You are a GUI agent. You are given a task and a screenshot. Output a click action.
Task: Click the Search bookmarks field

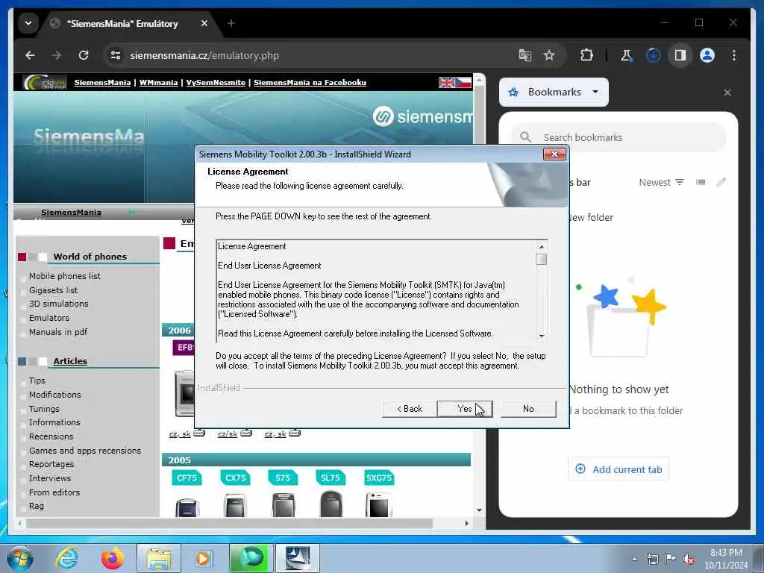619,137
